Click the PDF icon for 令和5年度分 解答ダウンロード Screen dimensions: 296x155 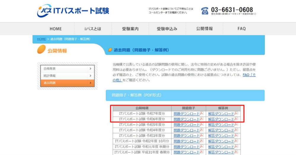[x=236, y=124]
